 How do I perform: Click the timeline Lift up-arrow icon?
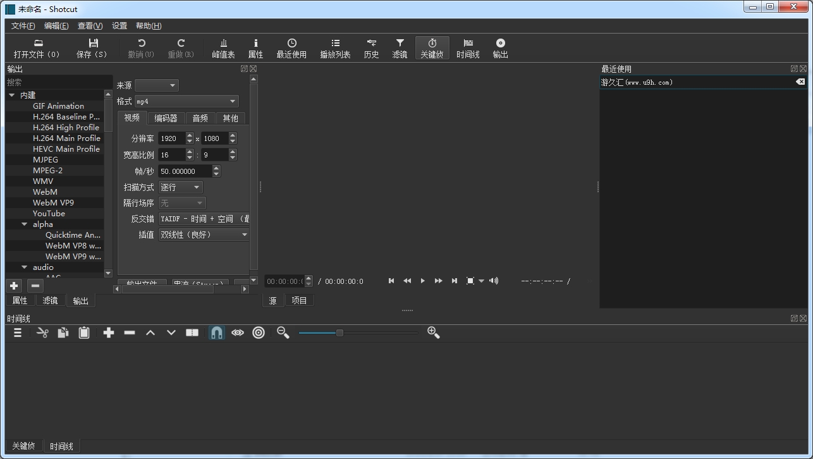(150, 333)
